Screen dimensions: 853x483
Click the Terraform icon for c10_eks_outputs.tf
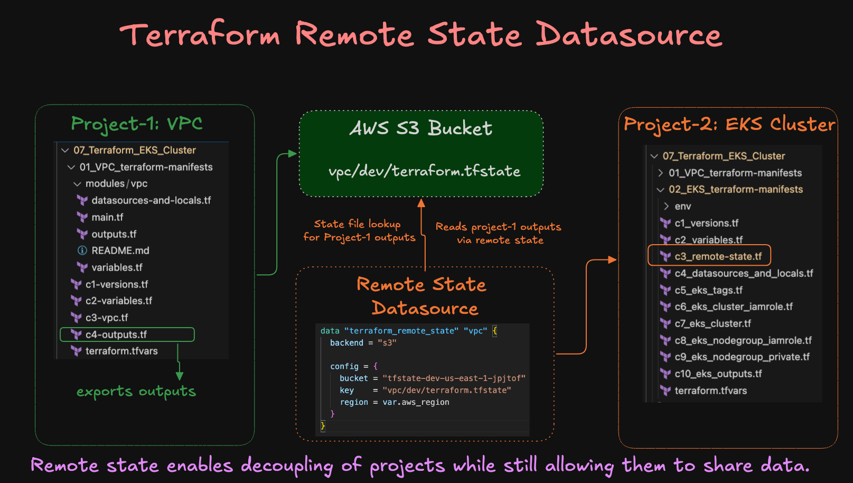click(x=666, y=374)
